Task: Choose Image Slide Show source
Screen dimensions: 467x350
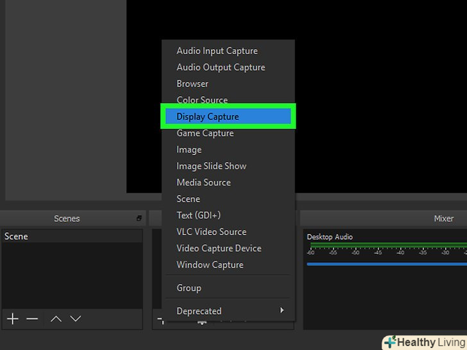Action: 212,166
